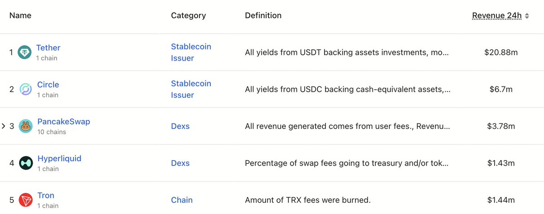
Task: Expand the PancakeSwap row chevron
Action: (3, 126)
